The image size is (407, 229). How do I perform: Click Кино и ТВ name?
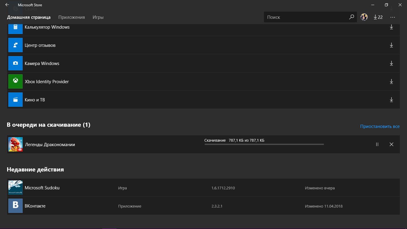(35, 100)
